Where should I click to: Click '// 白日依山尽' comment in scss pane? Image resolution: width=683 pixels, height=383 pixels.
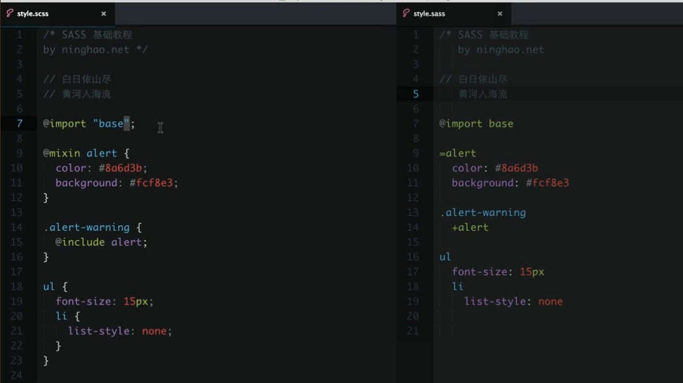[x=77, y=79]
